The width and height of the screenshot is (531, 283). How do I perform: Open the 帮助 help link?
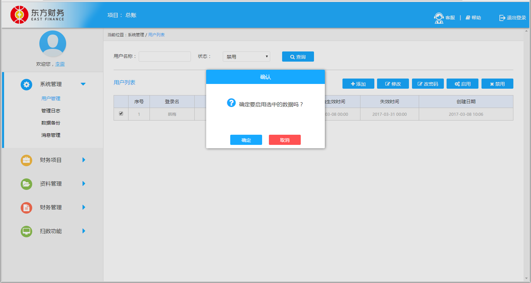tap(473, 18)
